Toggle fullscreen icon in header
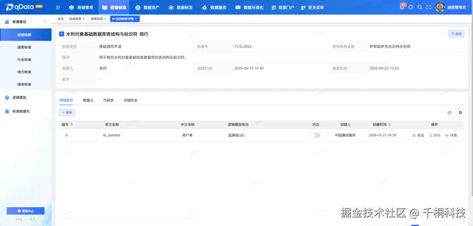 tap(428, 7)
